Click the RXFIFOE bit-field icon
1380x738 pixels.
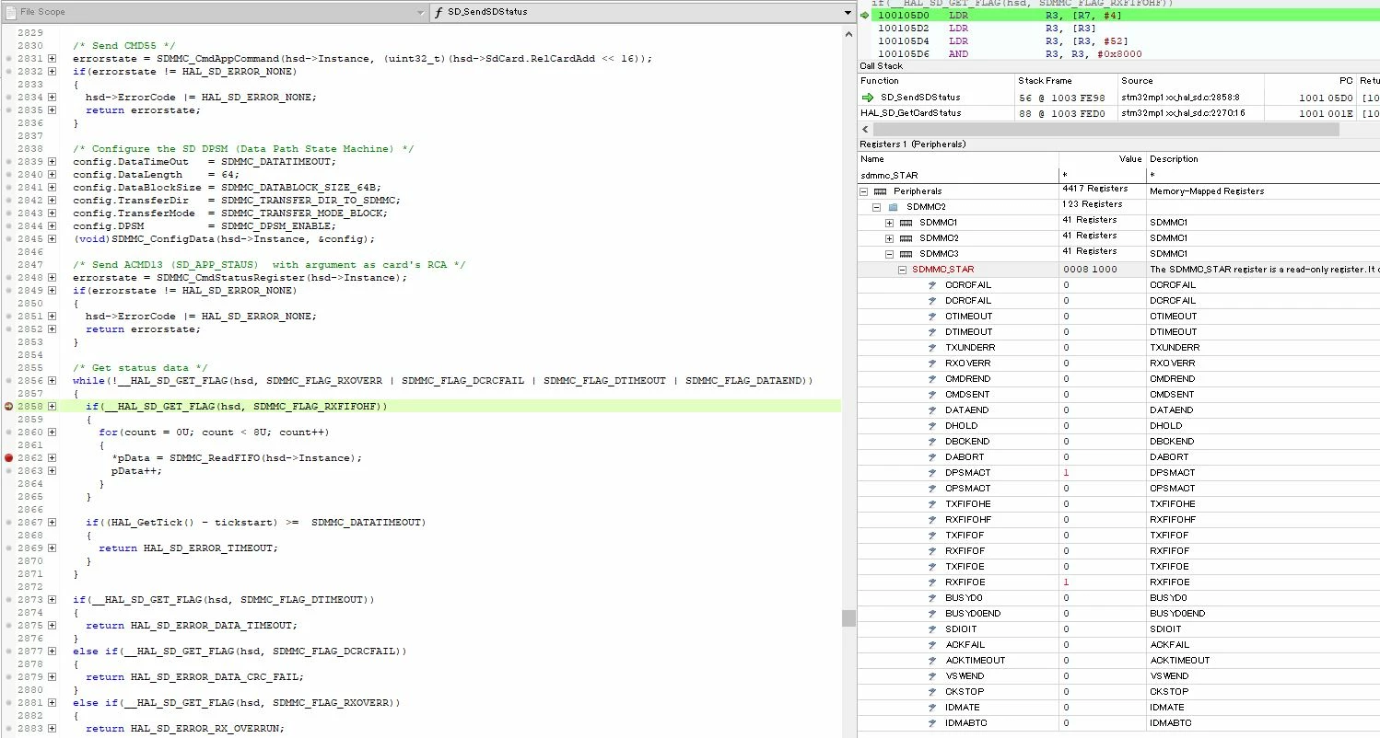(933, 582)
